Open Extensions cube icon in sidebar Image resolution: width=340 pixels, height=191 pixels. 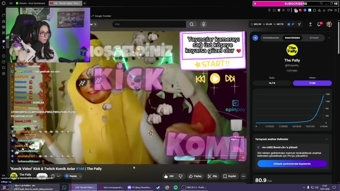(x=3, y=68)
